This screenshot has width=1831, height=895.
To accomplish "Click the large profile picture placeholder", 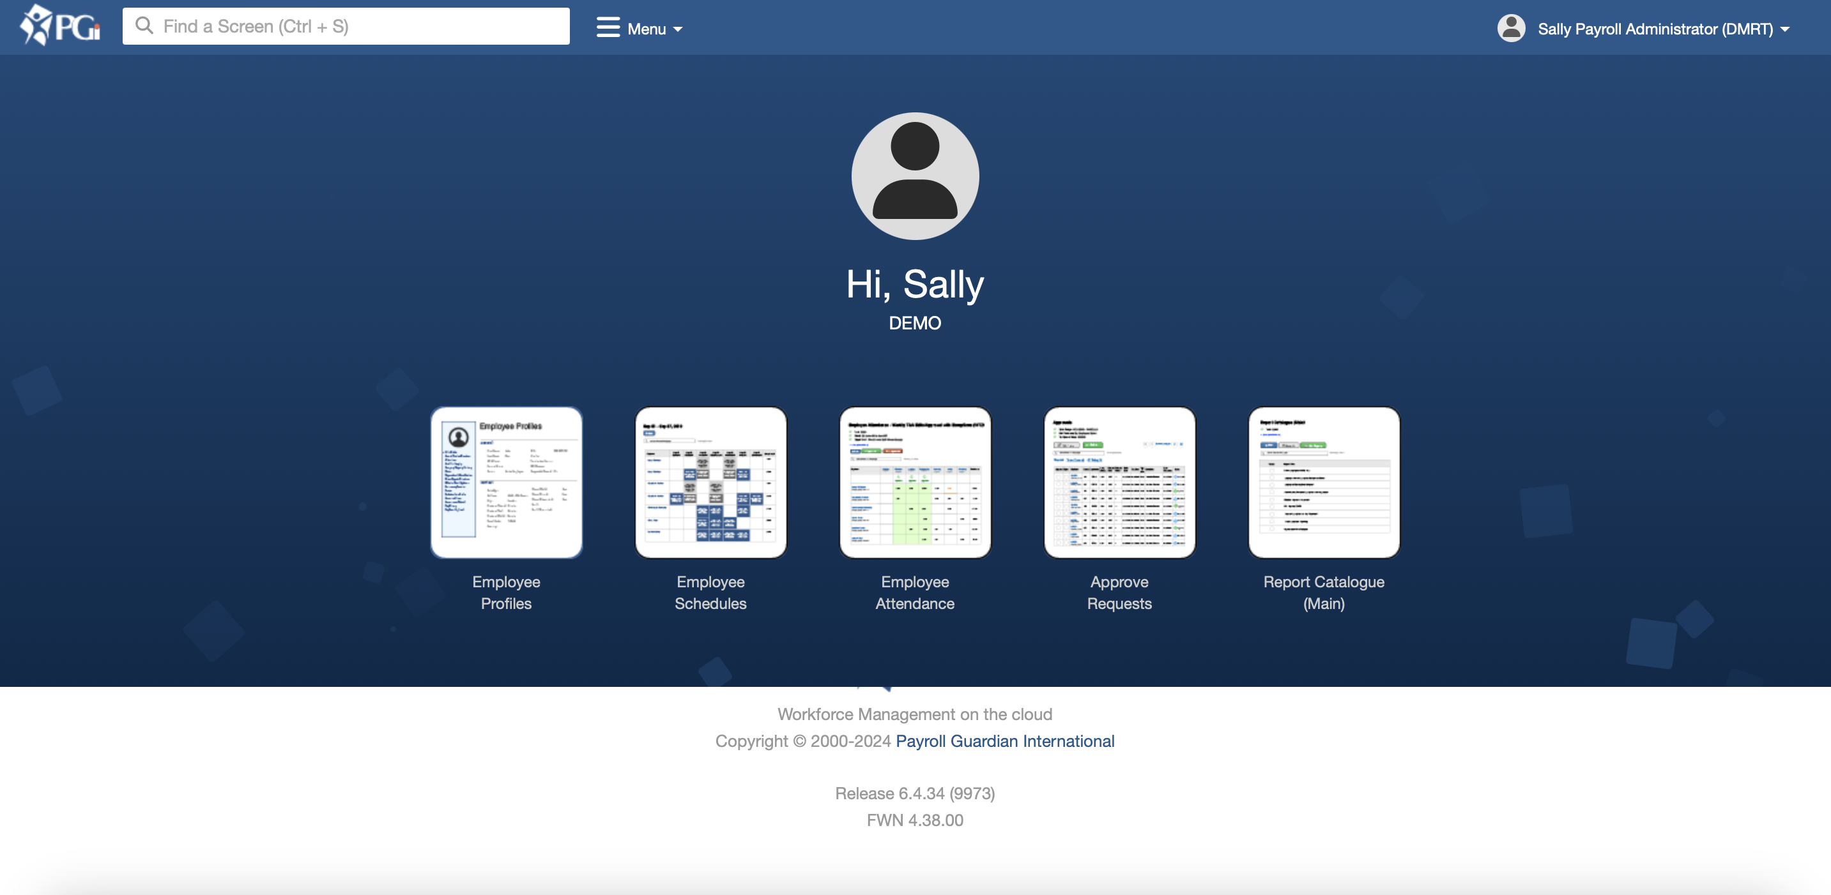I will (x=915, y=176).
